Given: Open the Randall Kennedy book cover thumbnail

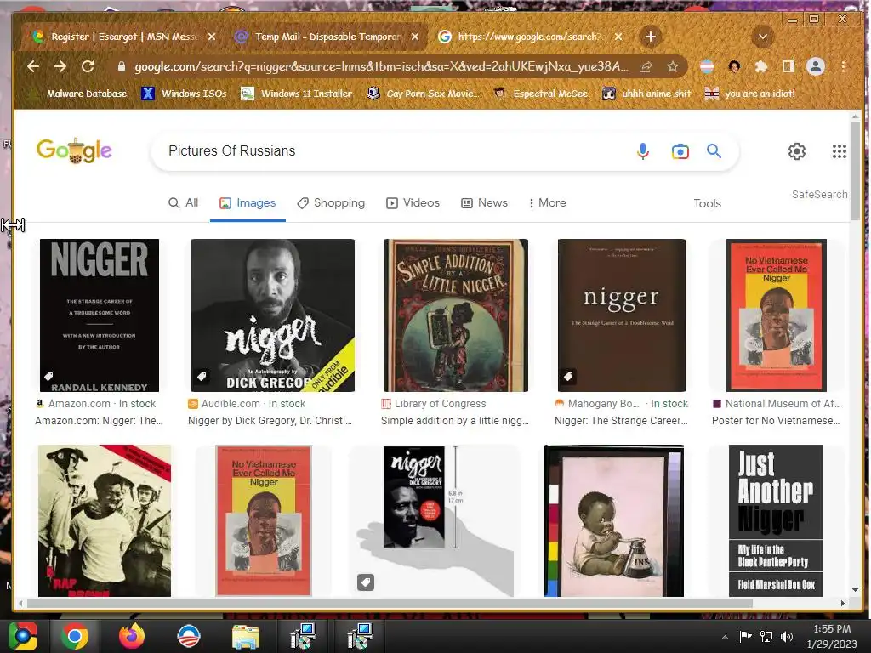Looking at the screenshot, I should click(x=100, y=315).
